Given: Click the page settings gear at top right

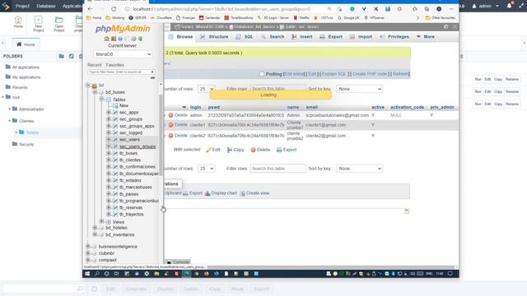Looking at the screenshot, I should (x=446, y=27).
